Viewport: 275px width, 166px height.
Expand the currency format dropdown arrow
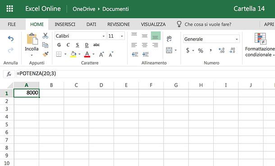[x=193, y=51]
